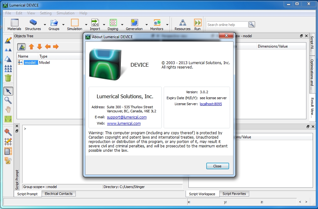Click the pencil edit object icon
The height and width of the screenshot is (209, 318).
(x=8, y=40)
